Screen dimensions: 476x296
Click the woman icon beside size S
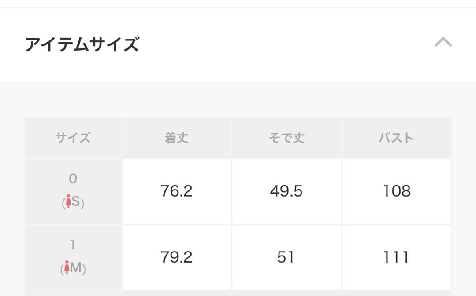(x=68, y=203)
